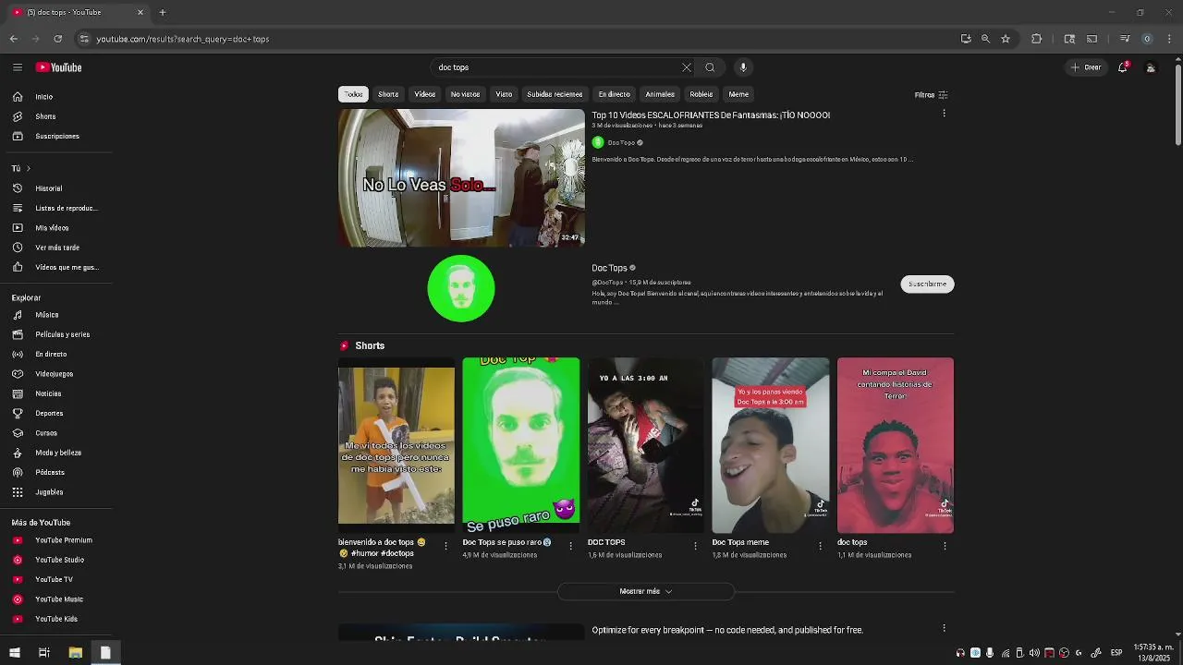Open more options for Top 10 video
The height and width of the screenshot is (665, 1183).
coord(944,114)
